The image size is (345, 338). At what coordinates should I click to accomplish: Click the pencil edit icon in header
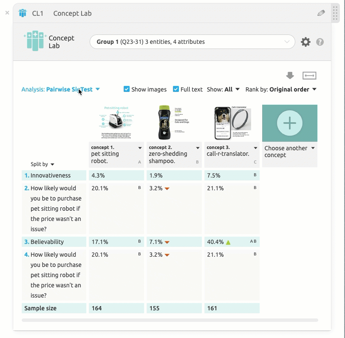click(x=321, y=13)
